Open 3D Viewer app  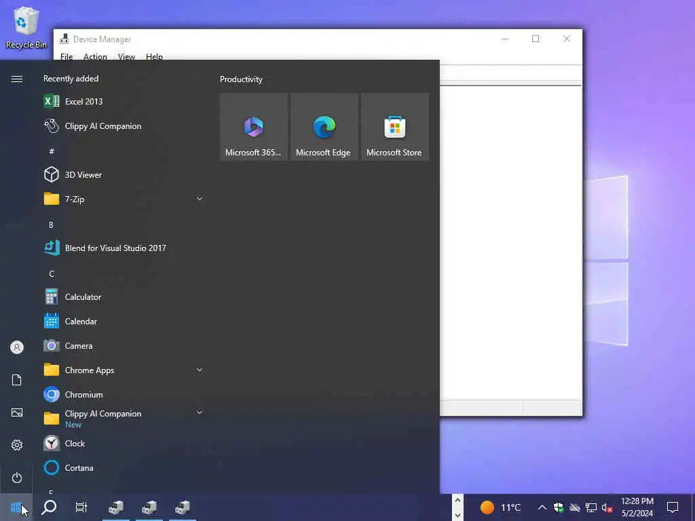coord(124,174)
